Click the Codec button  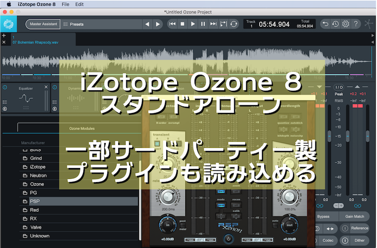pyautogui.click(x=328, y=240)
